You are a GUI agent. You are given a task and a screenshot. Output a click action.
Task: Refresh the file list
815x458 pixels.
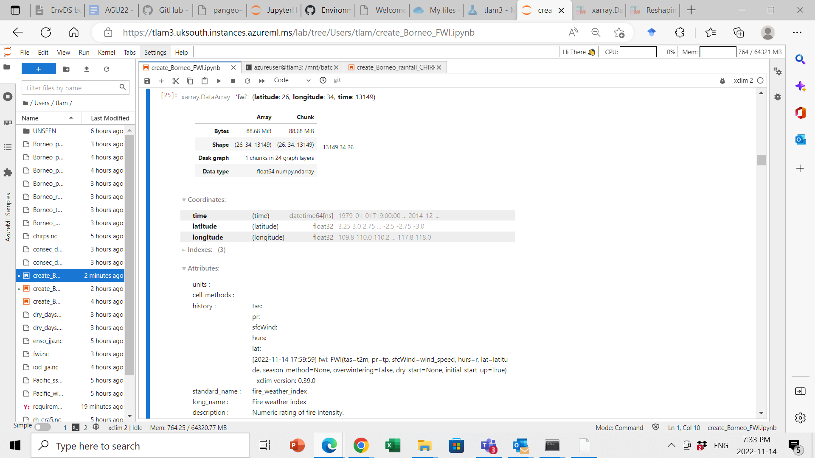tap(107, 69)
